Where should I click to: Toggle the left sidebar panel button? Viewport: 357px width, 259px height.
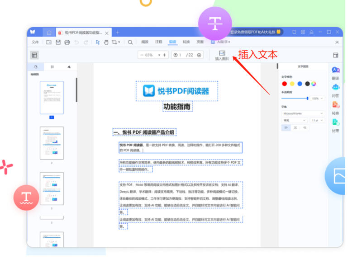click(34, 55)
